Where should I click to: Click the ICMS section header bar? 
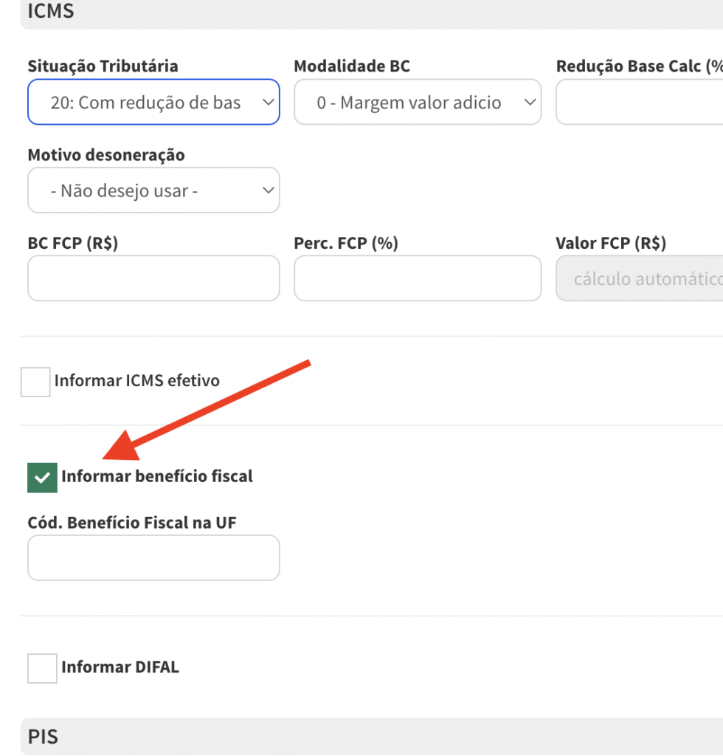tap(372, 12)
